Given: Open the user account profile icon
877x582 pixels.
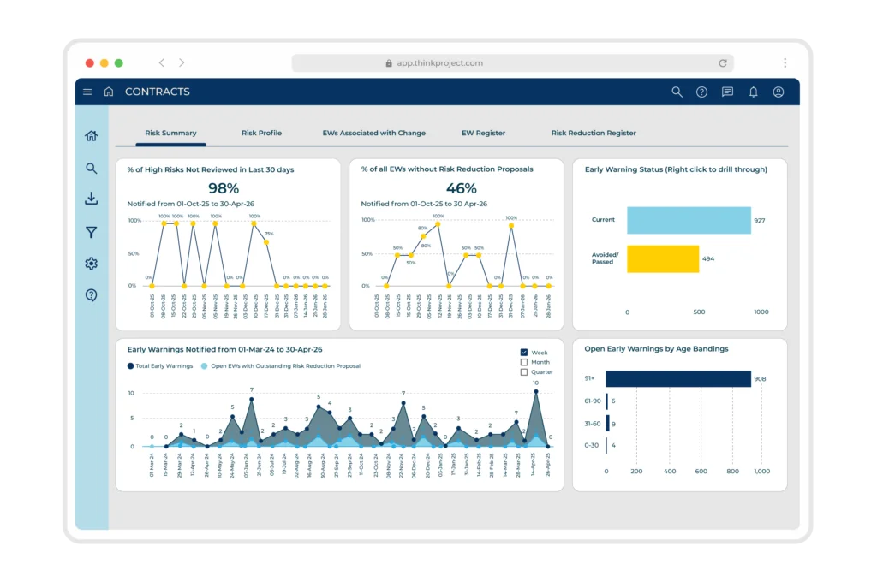Looking at the screenshot, I should coord(778,92).
